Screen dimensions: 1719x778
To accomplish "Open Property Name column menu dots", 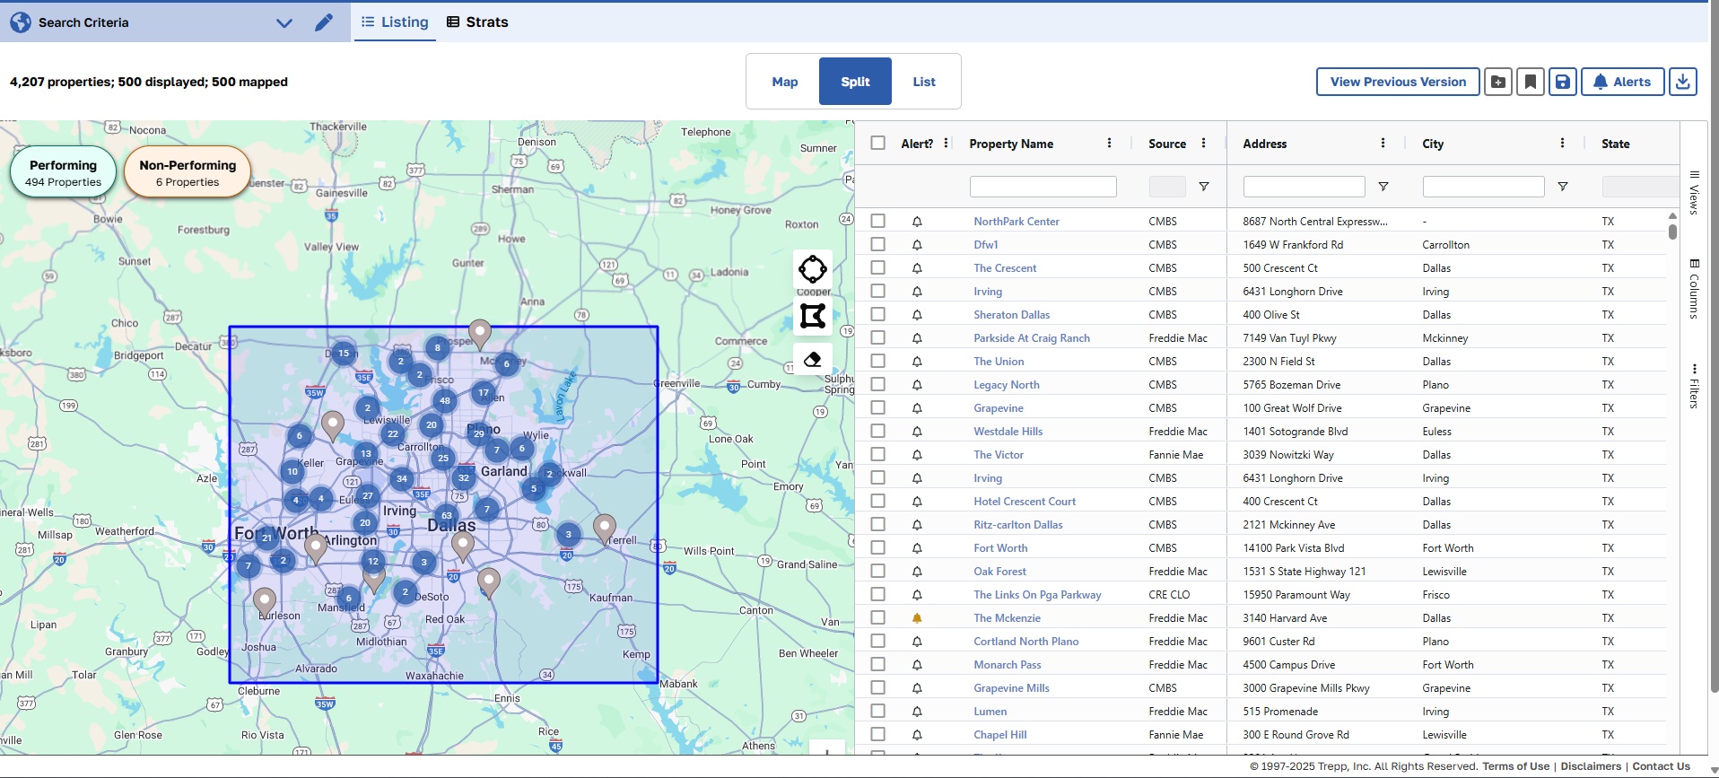I will click(1110, 143).
